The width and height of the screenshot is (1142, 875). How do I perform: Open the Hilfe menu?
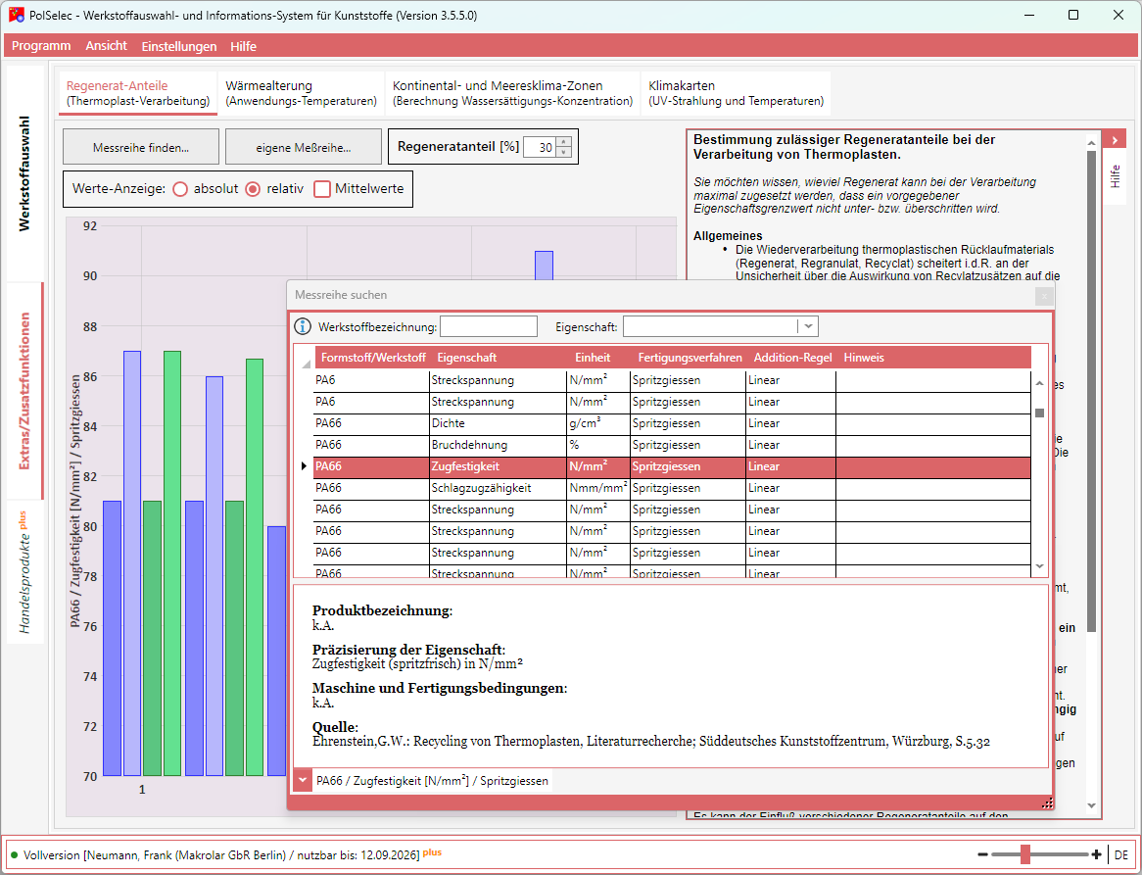pos(243,46)
